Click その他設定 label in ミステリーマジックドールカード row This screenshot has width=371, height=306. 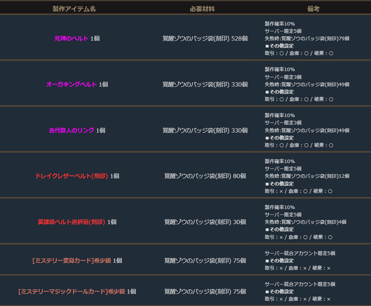(x=281, y=292)
